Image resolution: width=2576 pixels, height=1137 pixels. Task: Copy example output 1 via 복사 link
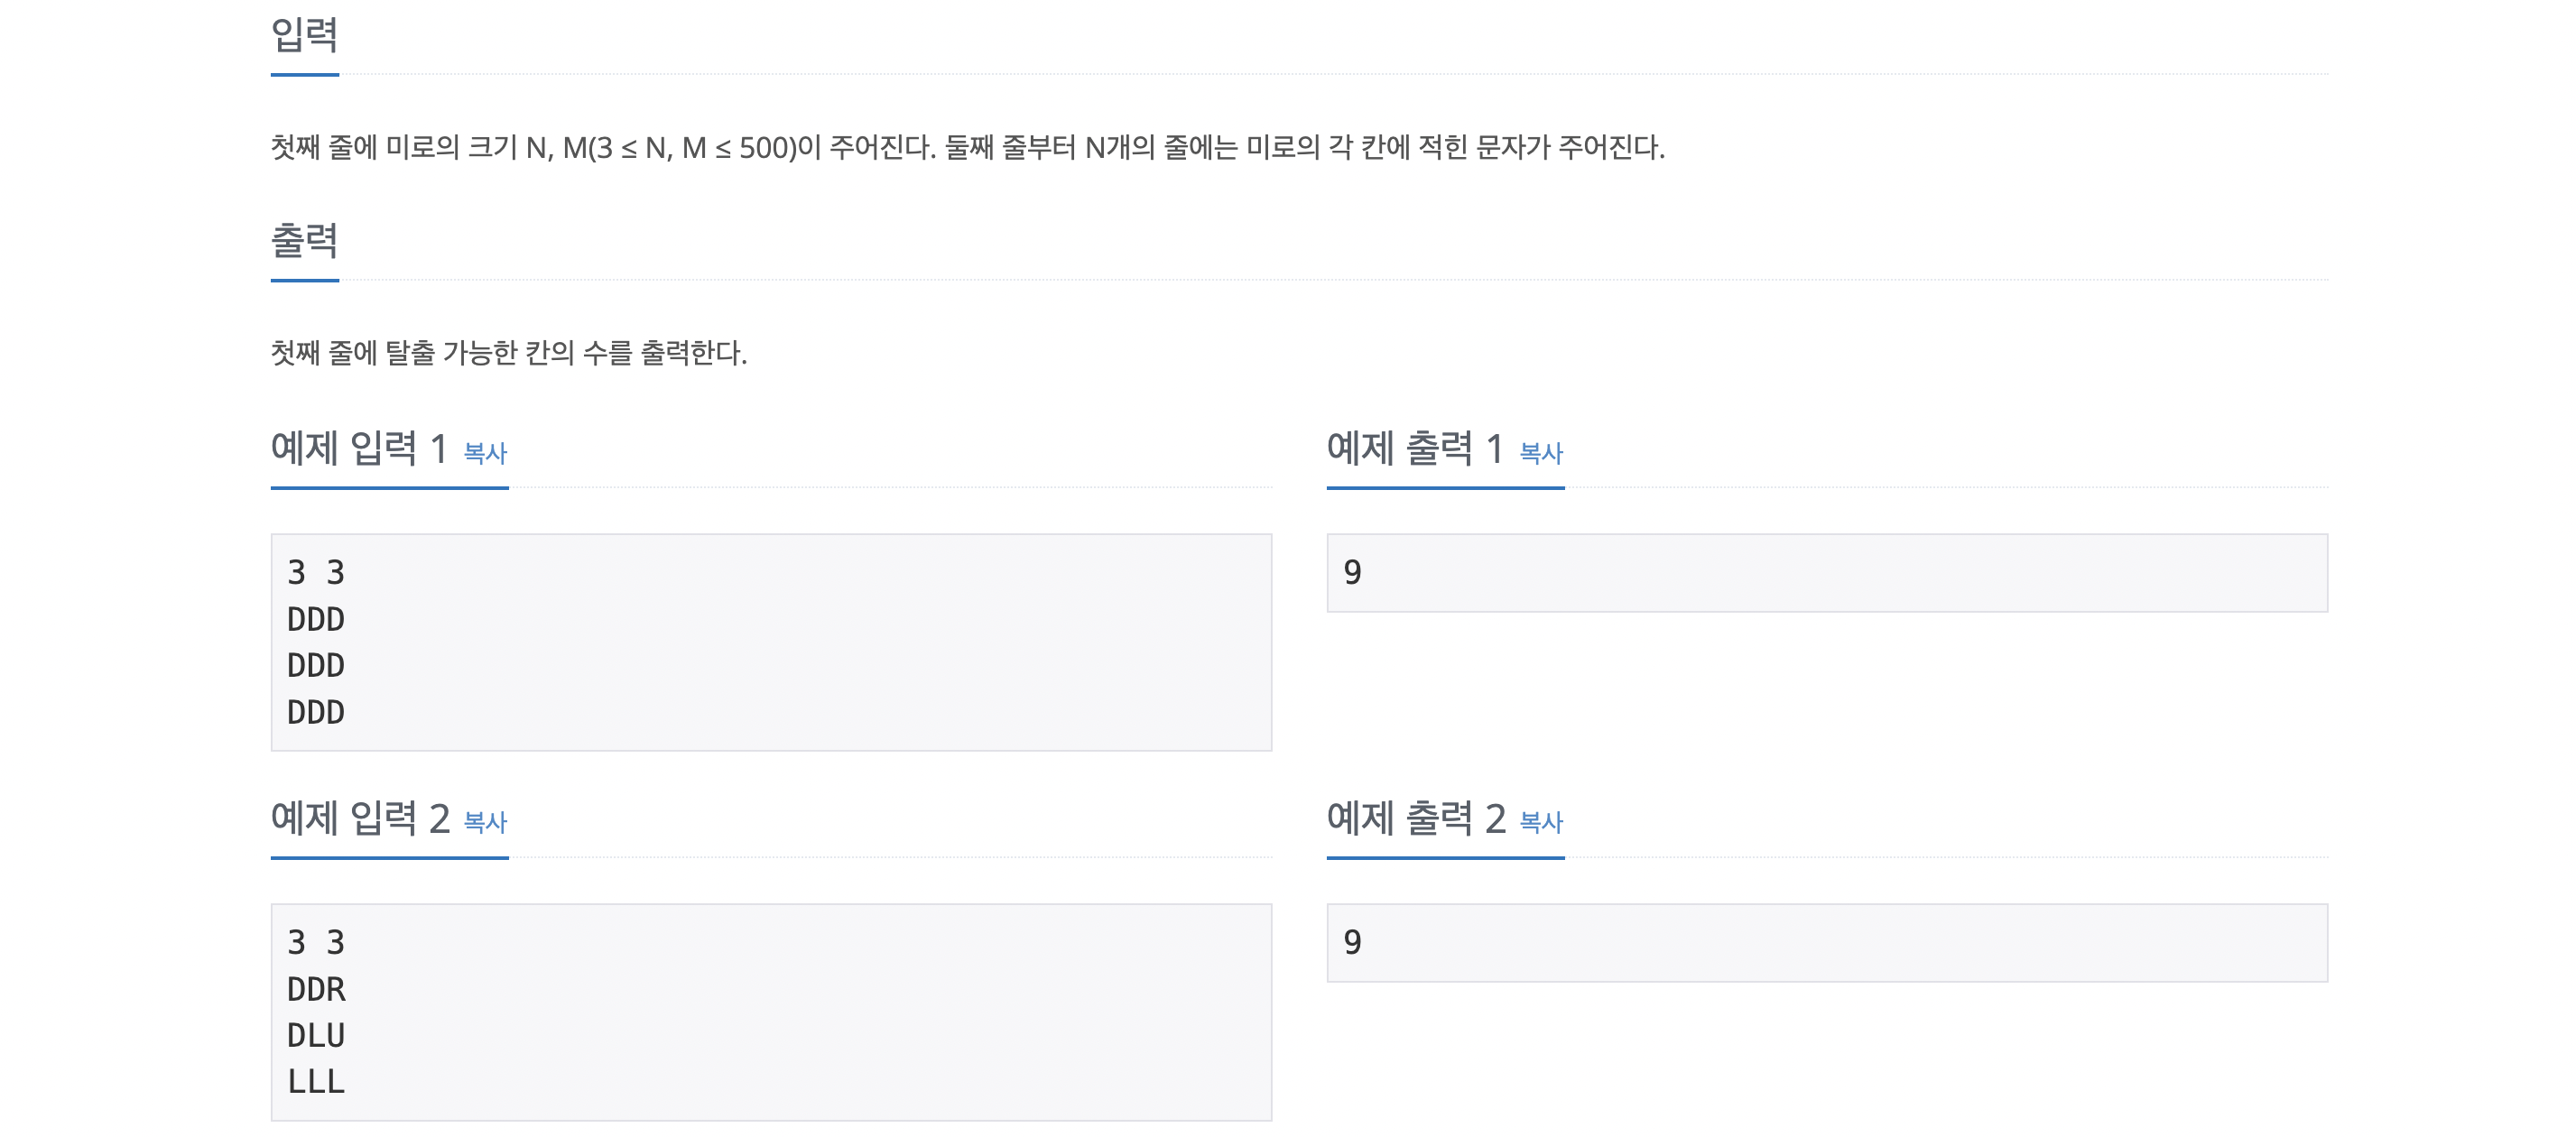(x=1541, y=453)
